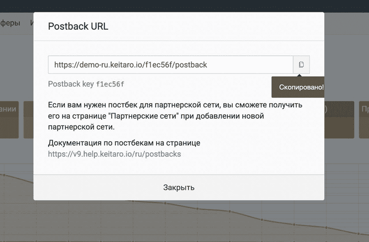Click into the Postback URL input field
The image size is (369, 242).
click(170, 64)
